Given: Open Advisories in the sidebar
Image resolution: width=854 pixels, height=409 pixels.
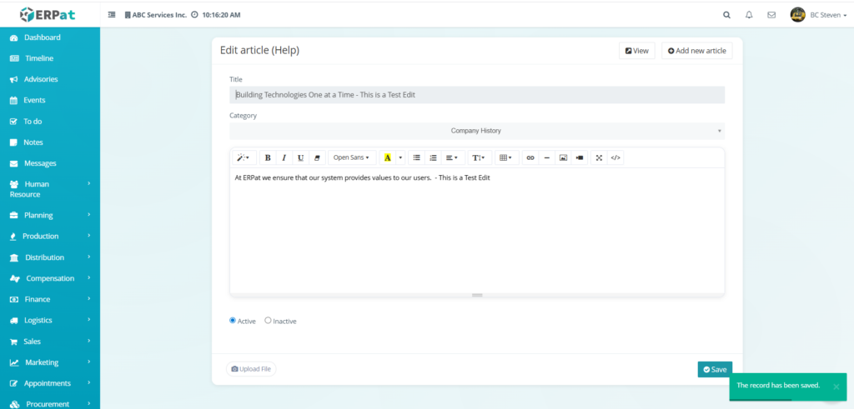Looking at the screenshot, I should click(x=50, y=79).
